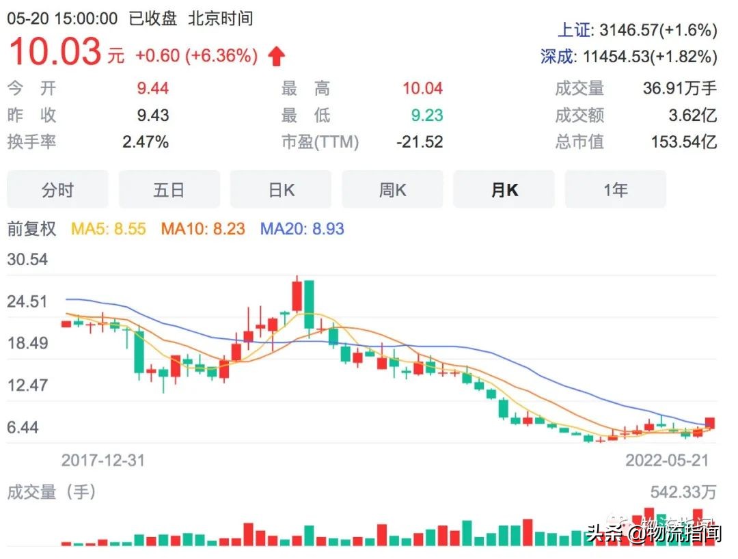Switch to the 周K weekly chart
This screenshot has height=559, width=738.
click(x=392, y=189)
